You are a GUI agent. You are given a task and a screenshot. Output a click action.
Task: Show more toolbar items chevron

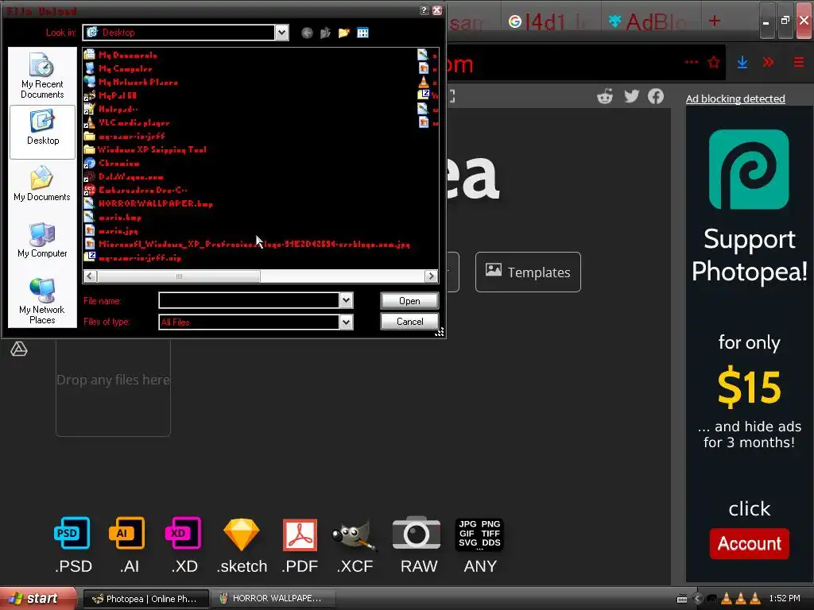769,63
